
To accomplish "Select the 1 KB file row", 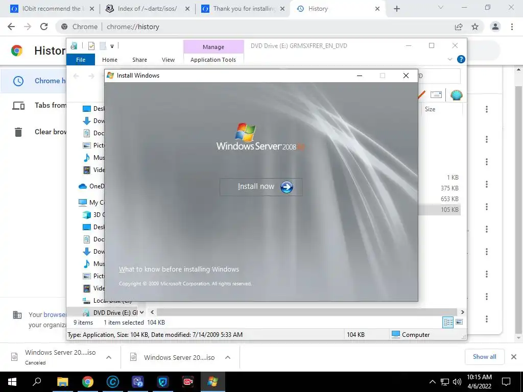I will click(439, 177).
